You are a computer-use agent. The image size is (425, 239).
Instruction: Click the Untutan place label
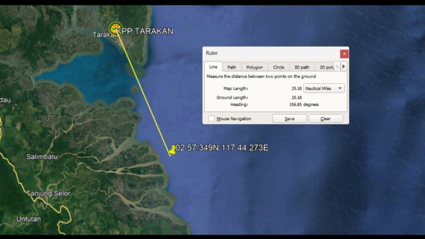pos(29,219)
